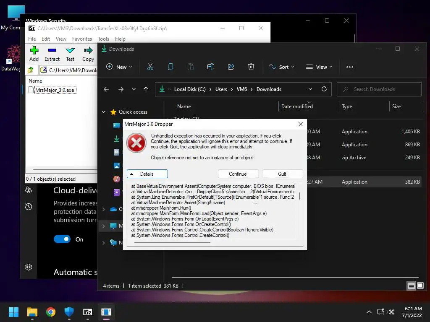Collapse the Details section of error dialog

(147, 174)
